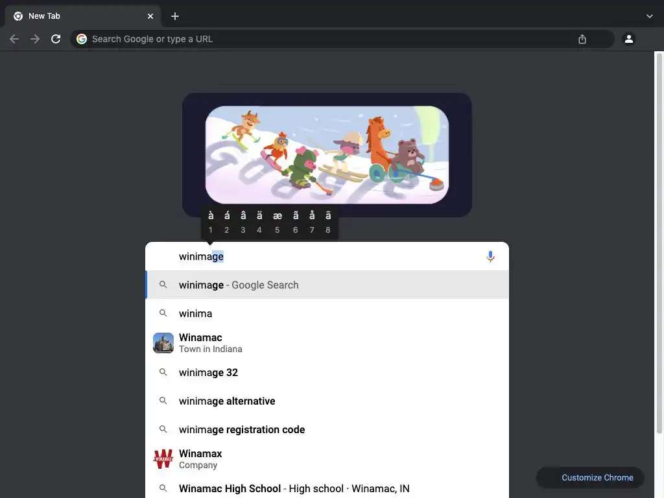Viewport: 664px width, 498px height.
Task: Click the Google icon in address bar
Action: tap(82, 39)
